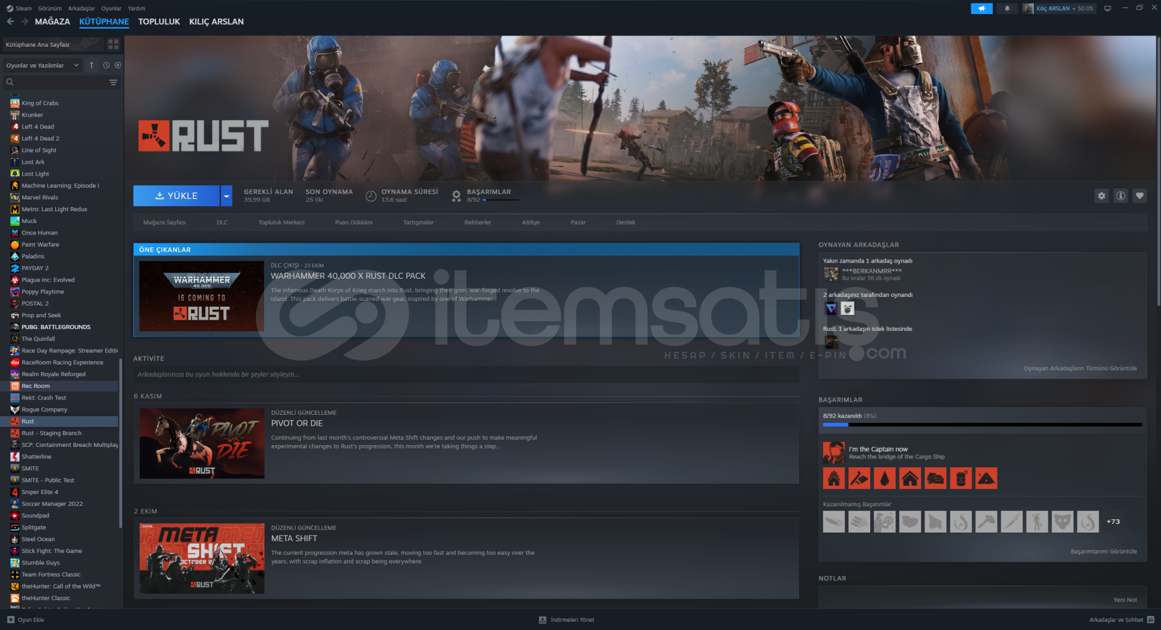Open the collections grid view icon
Image resolution: width=1161 pixels, height=630 pixels.
click(x=113, y=44)
